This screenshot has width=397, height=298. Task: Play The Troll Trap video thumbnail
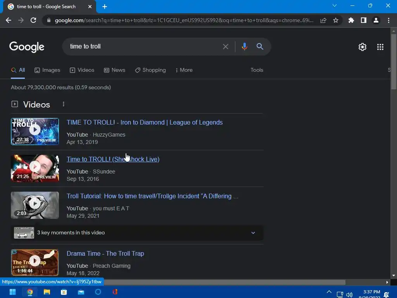coord(35,263)
